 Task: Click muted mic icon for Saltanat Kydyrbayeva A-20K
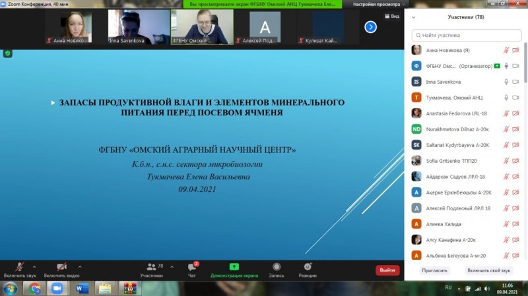pyautogui.click(x=506, y=145)
